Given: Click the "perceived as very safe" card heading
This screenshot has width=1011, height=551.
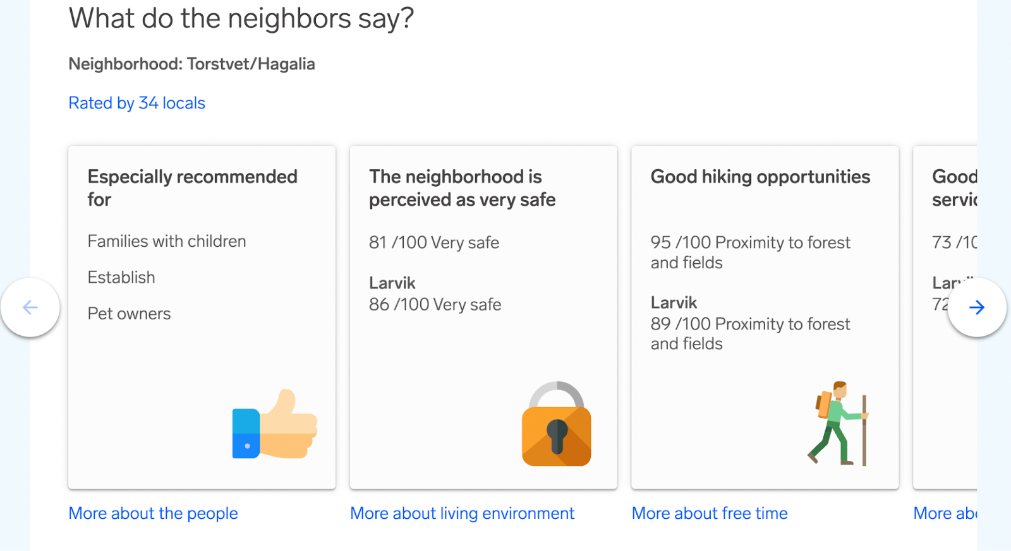Looking at the screenshot, I should [462, 188].
